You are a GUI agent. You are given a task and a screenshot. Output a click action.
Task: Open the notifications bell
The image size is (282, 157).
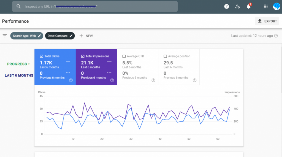[x=249, y=7]
